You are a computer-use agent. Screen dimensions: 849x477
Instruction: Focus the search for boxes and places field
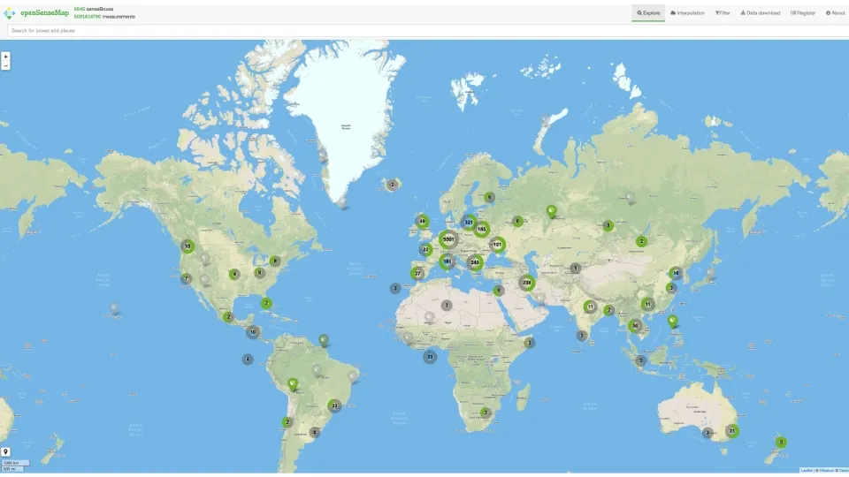[x=428, y=30]
